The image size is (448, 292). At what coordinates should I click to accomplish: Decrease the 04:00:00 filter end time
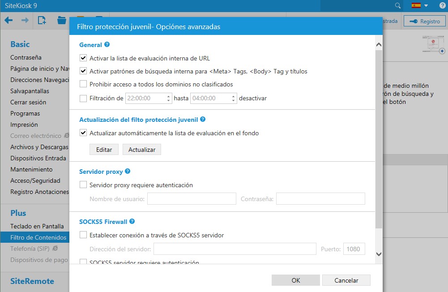(x=234, y=101)
